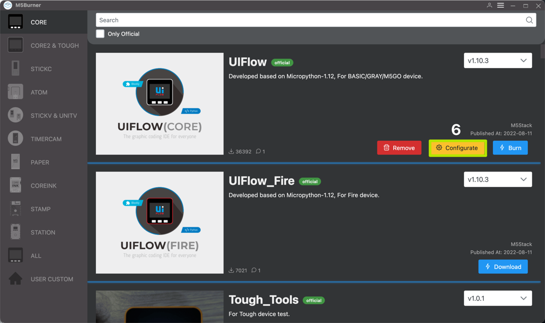
Task: Open the COREINK device icon
Action: point(15,185)
